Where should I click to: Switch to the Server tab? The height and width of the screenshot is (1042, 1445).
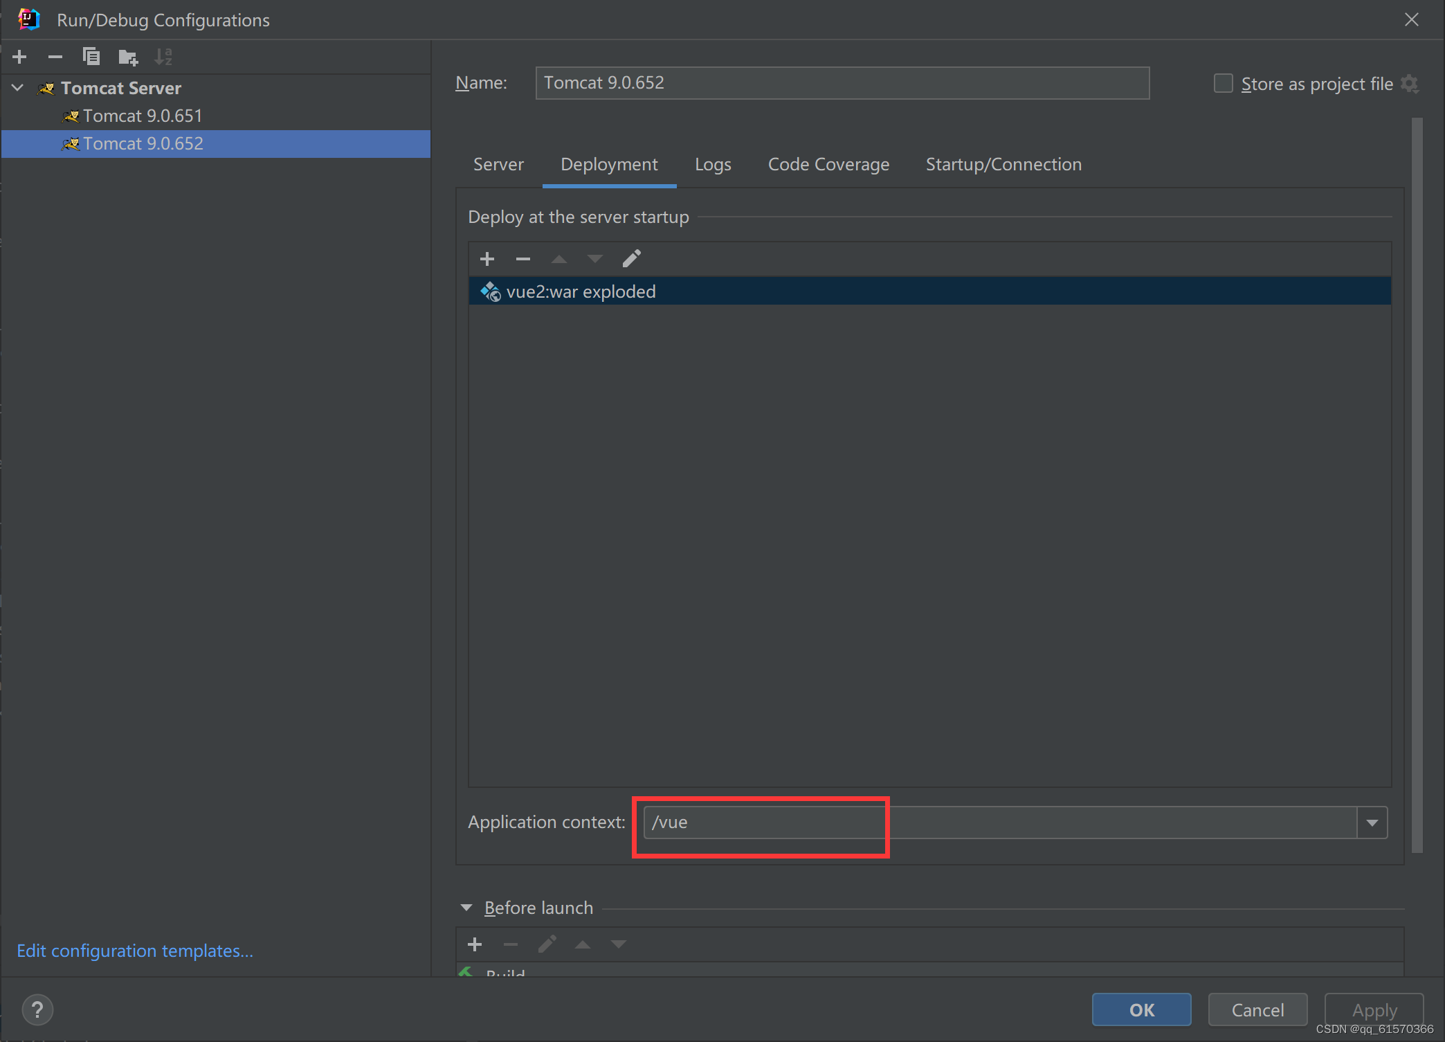point(498,165)
